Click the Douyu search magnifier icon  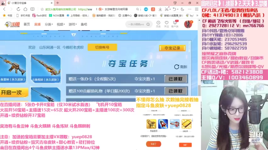pos(148,24)
